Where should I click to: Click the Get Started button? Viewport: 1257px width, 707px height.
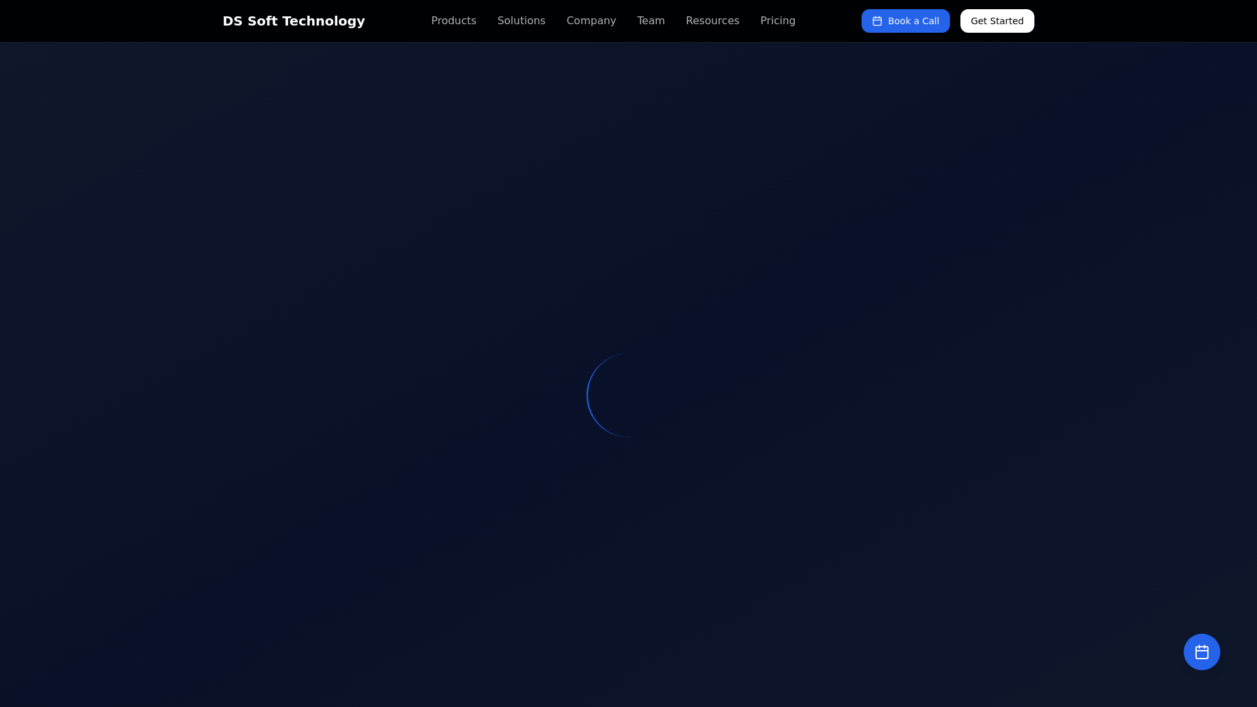tap(997, 21)
